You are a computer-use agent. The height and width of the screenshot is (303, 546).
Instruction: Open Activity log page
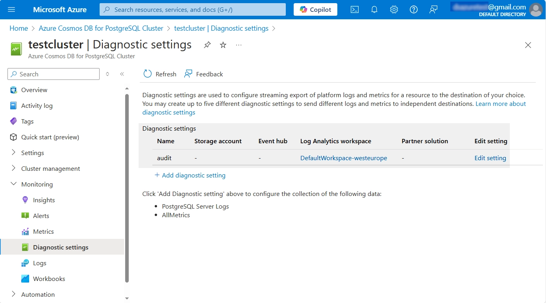coord(37,105)
